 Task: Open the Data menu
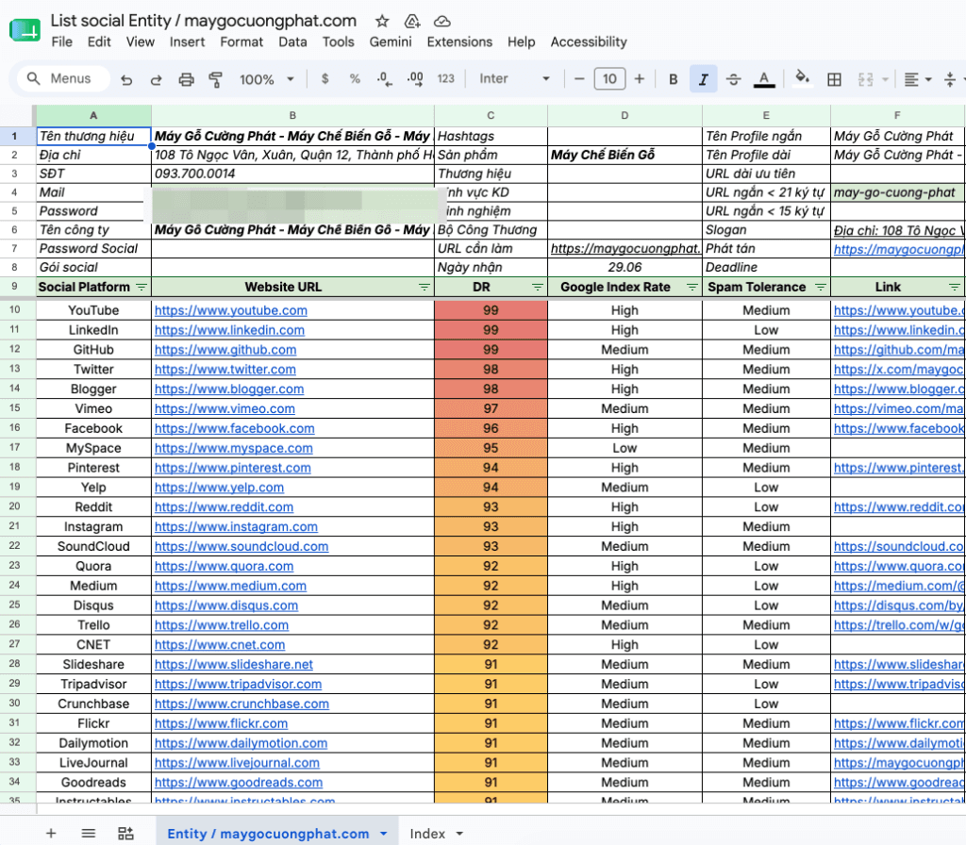[x=292, y=41]
